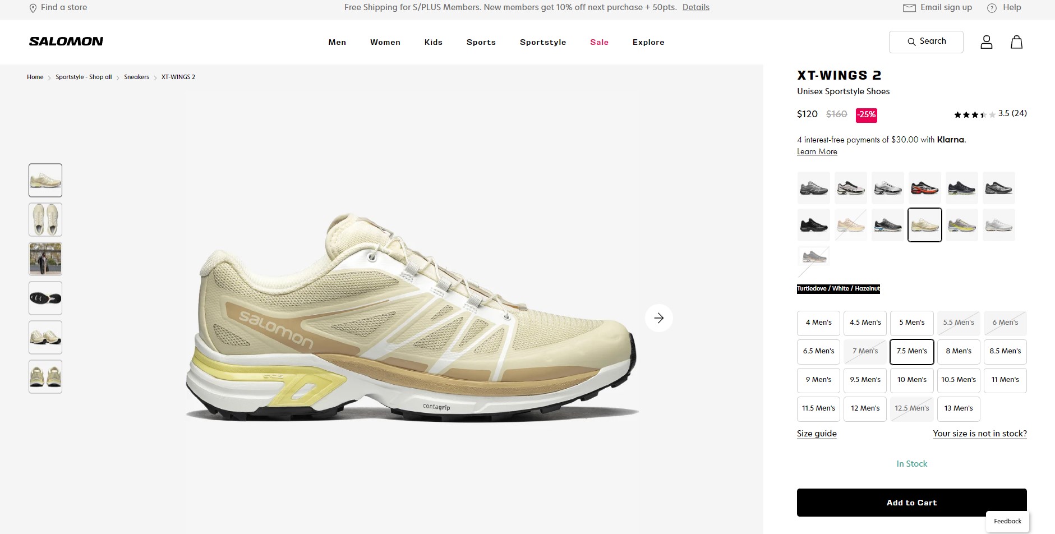The width and height of the screenshot is (1055, 534).
Task: Go to Sale menu item
Action: (599, 42)
